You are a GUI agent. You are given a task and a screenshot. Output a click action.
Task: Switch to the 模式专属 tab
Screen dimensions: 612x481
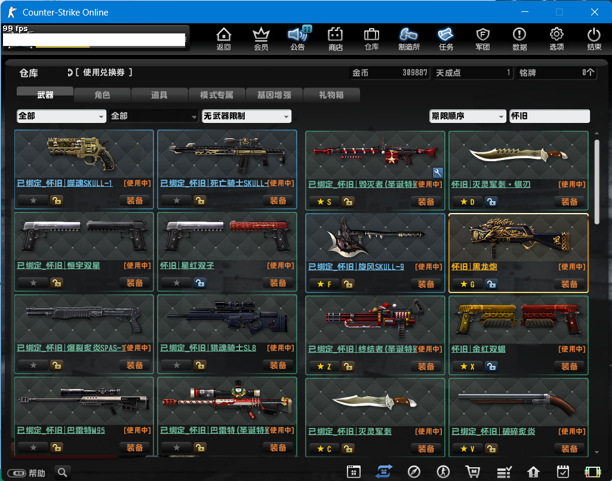point(217,95)
